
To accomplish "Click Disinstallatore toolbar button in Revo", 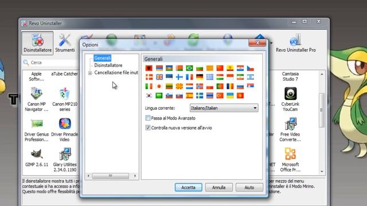I will [x=37, y=43].
